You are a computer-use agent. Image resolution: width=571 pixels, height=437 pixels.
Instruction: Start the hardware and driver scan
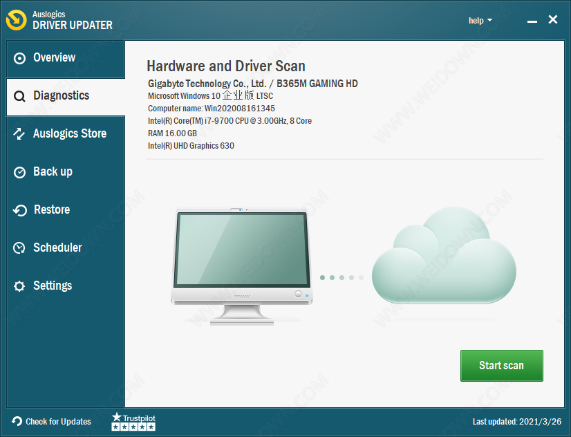click(501, 366)
